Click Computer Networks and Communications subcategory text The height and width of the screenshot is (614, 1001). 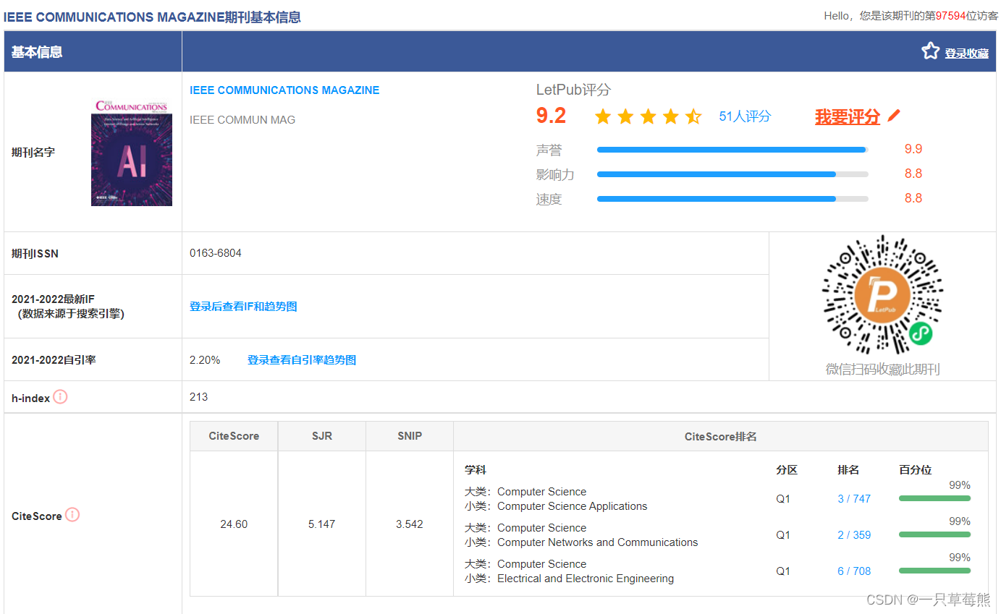click(598, 542)
